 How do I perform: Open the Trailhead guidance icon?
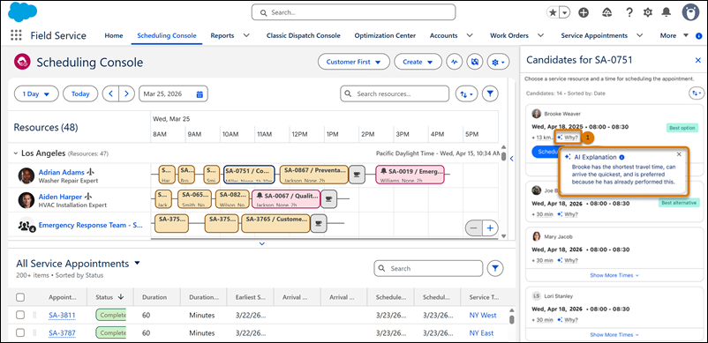click(606, 12)
